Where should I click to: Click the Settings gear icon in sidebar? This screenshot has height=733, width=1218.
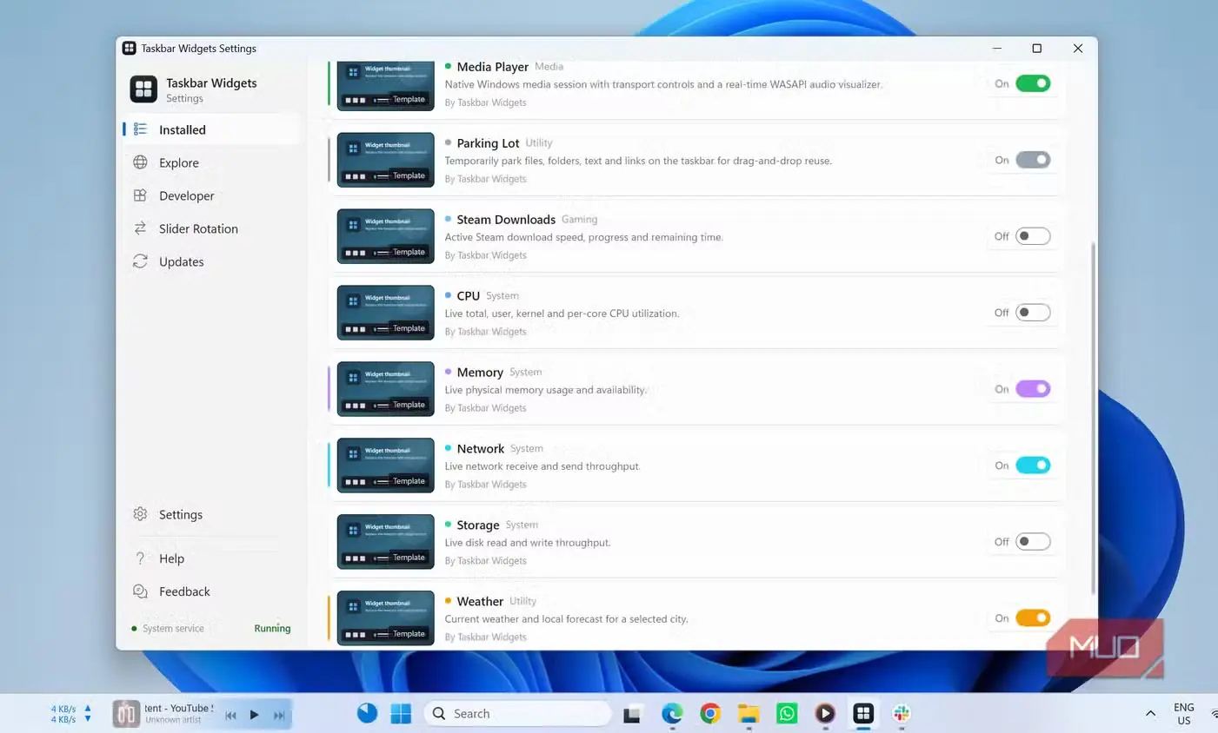(140, 514)
